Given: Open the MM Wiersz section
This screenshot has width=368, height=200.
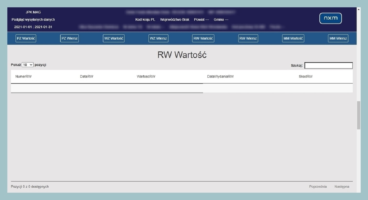Looking at the screenshot, I should (338, 38).
